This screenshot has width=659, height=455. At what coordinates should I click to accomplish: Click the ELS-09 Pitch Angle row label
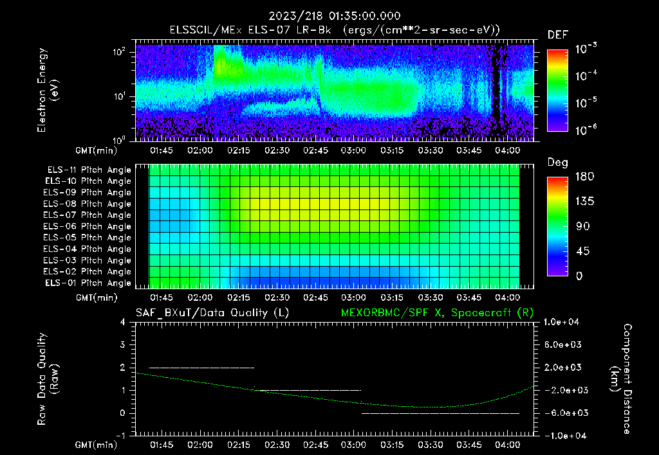coord(88,193)
